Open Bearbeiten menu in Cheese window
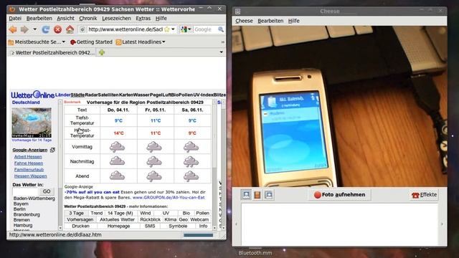 (270, 21)
